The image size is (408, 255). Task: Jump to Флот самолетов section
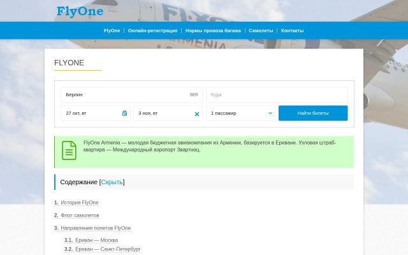click(80, 215)
